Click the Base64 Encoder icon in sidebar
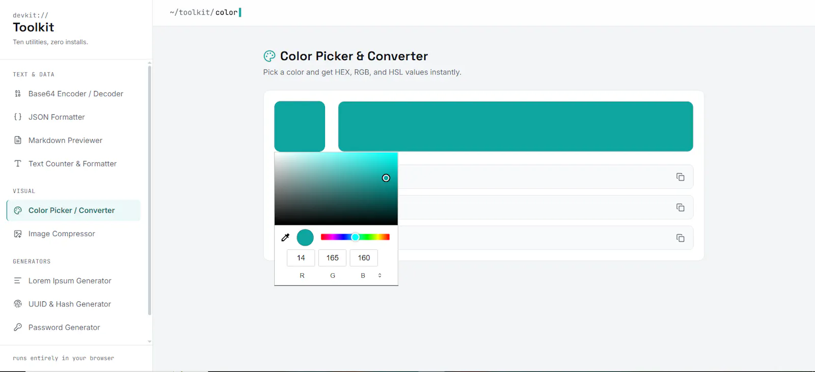This screenshot has width=815, height=372. click(x=18, y=94)
